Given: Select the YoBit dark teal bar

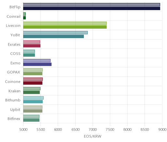Looking at the screenshot, I should pyautogui.click(x=53, y=36).
